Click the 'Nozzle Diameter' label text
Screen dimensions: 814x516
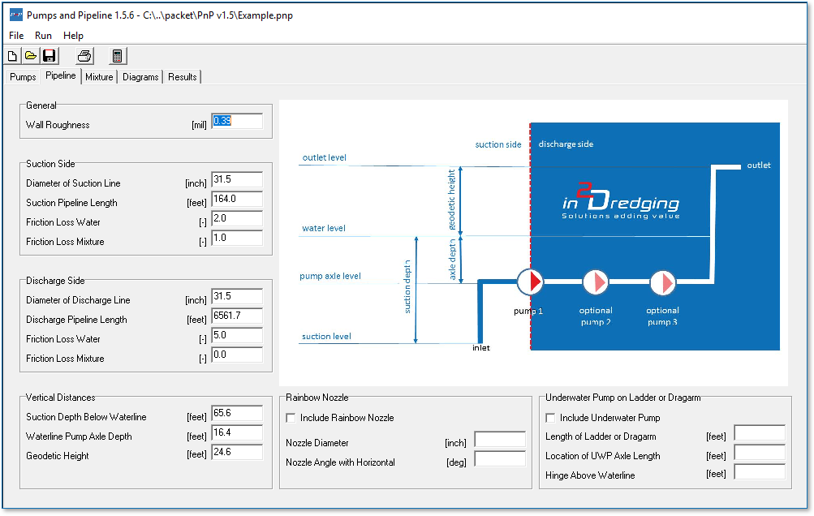tap(317, 443)
